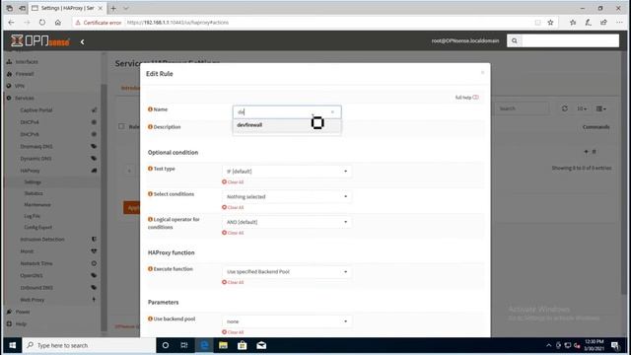
Task: Click the top bar search field
Action: coord(570,40)
